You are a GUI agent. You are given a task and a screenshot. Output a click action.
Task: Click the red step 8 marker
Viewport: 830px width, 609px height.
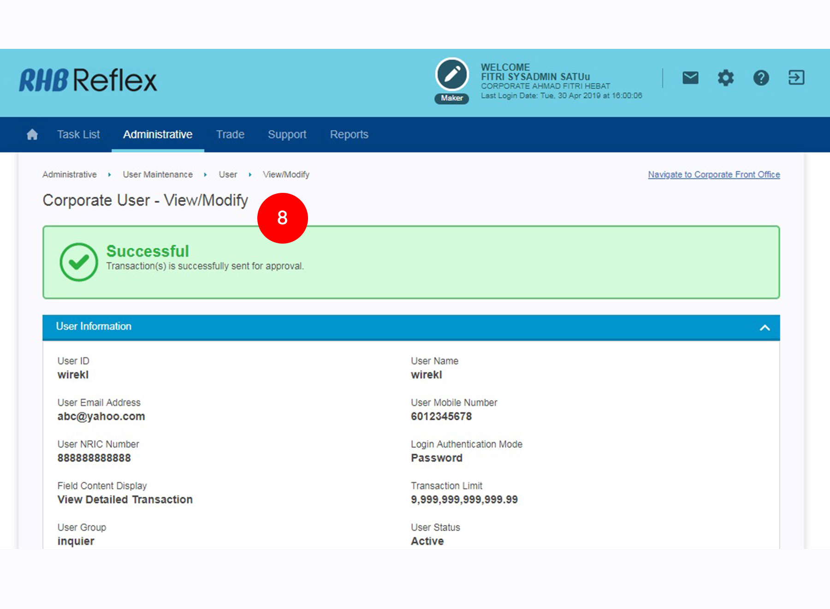coord(282,218)
